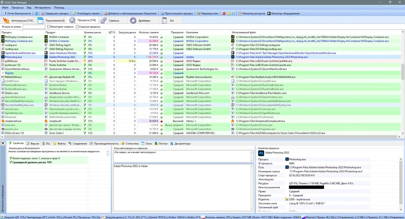The image size is (405, 219).
Task: Click Завершить процесс in the toolbar
Action: (55, 13)
